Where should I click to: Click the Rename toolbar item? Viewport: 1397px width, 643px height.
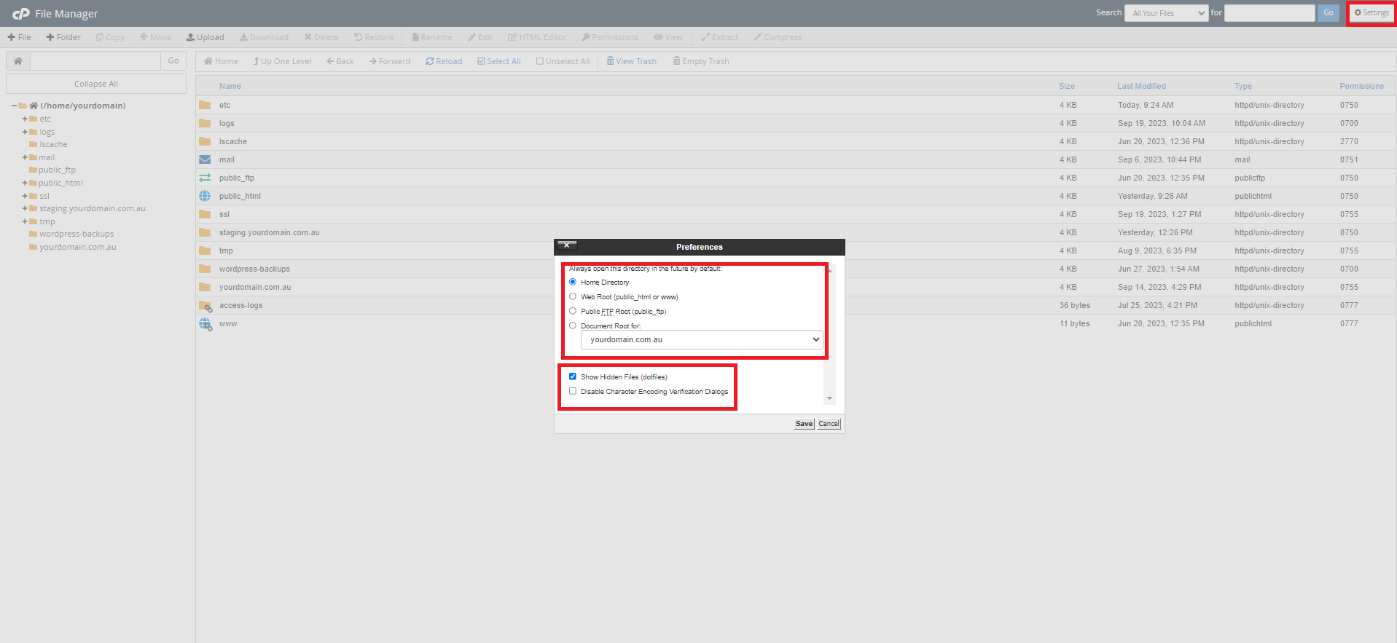pos(432,37)
